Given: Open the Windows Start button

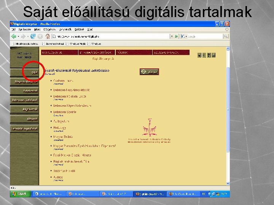Looking at the screenshot, I should click(x=21, y=194).
